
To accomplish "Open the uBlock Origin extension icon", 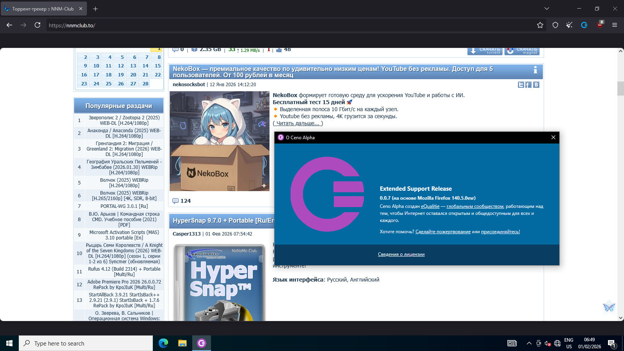I will pos(600,25).
